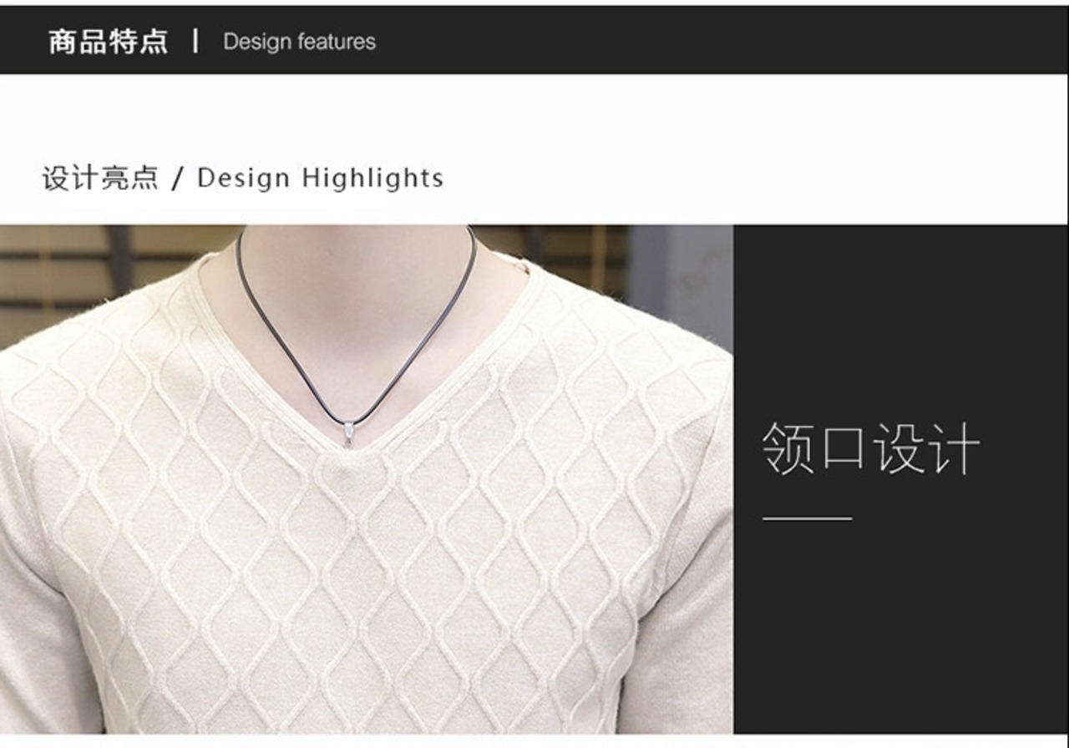This screenshot has height=748, width=1069.
Task: Click the 领口设计 caption text
Action: [x=870, y=448]
